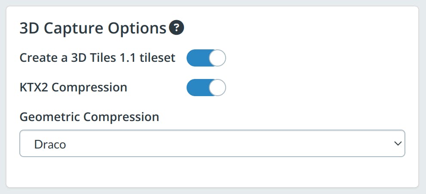Click the "Geometric Compression" field label
426x194 pixels.
coord(89,117)
